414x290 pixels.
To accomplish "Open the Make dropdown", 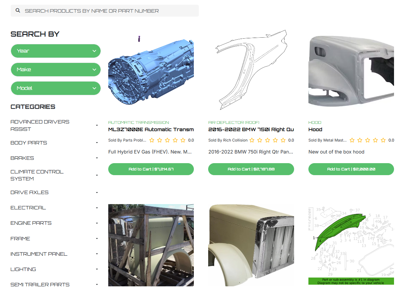I will pos(56,70).
